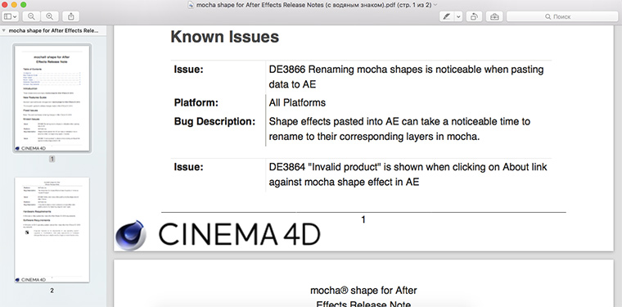Show the Markup toolbox toolbar
The image size is (622, 307).
494,16
